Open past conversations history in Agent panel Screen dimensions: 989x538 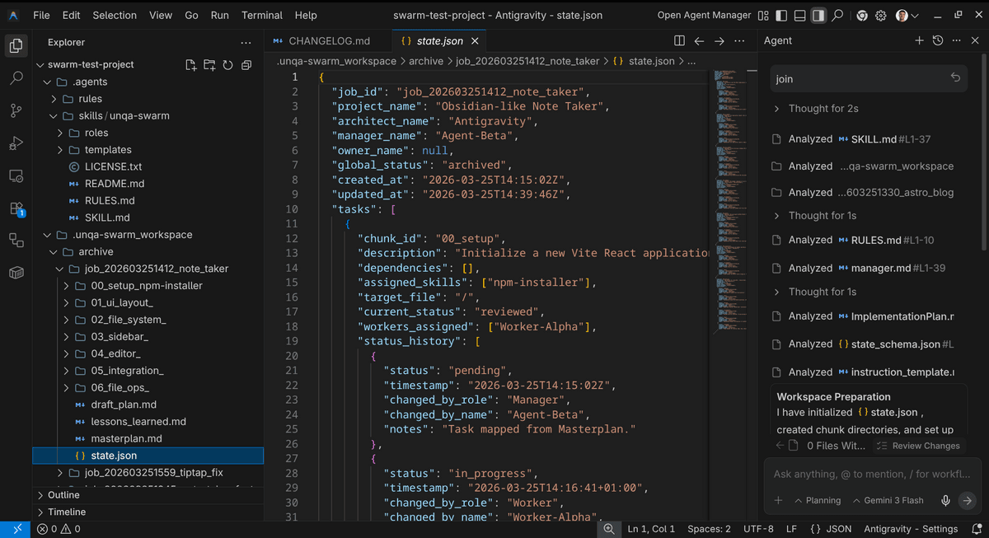pyautogui.click(x=937, y=41)
